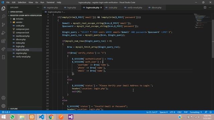Click the taskbar clock and date

(207, 117)
